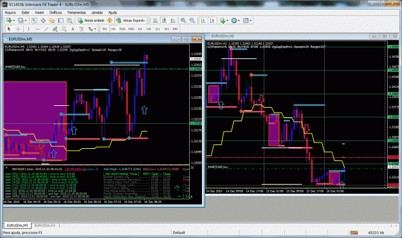402x238 pixels.
Task: Expand the New Chart dropdown arrow
Action: pyautogui.click(x=14, y=21)
